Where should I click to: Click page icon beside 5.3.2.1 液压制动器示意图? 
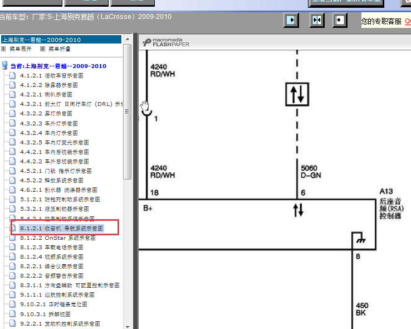click(x=12, y=209)
